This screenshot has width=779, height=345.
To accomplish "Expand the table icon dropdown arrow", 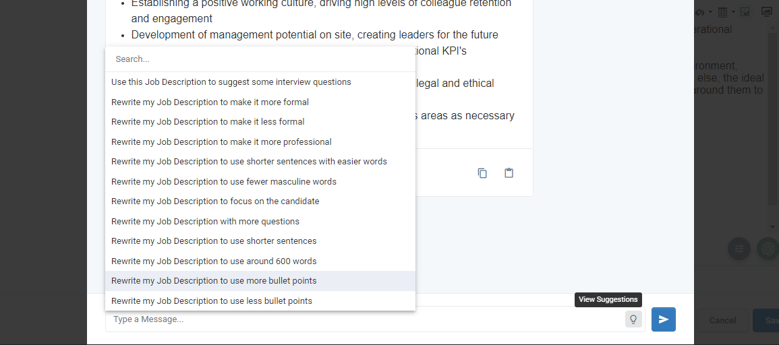I will (733, 12).
